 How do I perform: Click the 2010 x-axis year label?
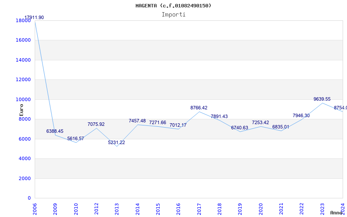pyautogui.click(x=76, y=209)
